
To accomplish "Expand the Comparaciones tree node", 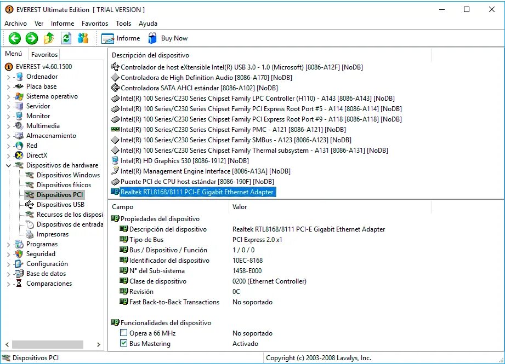I will coord(9,284).
